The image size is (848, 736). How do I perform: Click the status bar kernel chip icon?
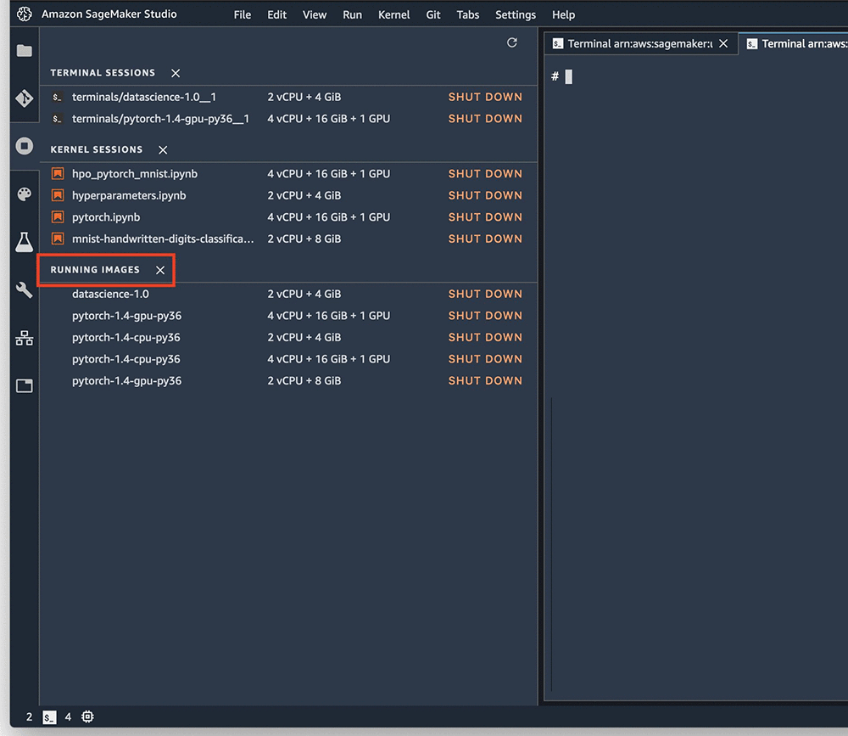[x=87, y=717]
